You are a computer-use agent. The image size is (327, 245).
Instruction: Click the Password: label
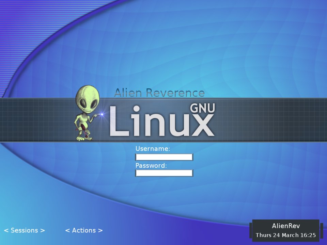point(151,166)
